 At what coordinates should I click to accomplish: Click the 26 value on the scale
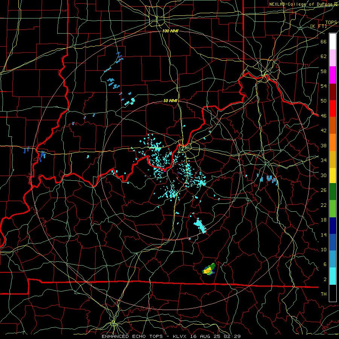pyautogui.click(x=324, y=190)
